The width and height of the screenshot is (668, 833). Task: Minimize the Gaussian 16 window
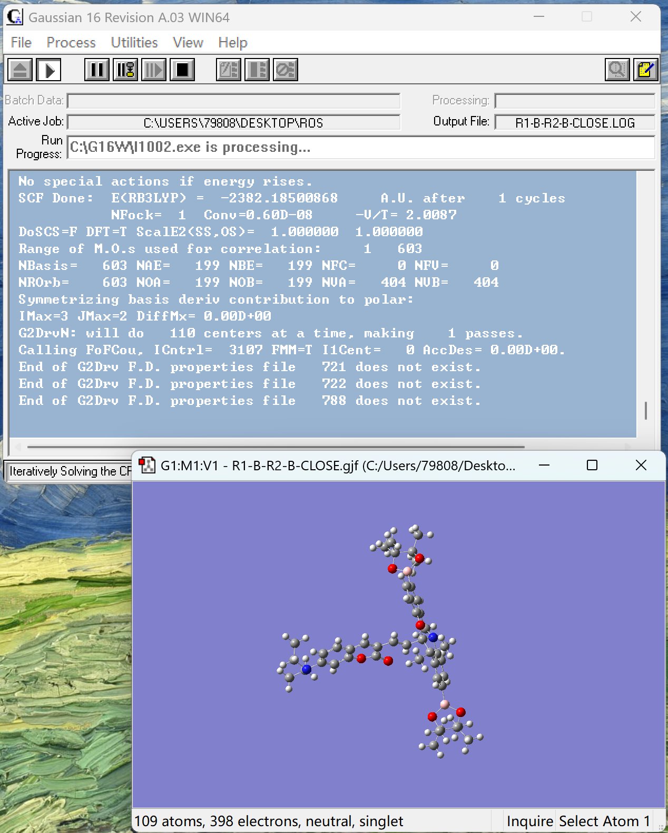(x=538, y=16)
